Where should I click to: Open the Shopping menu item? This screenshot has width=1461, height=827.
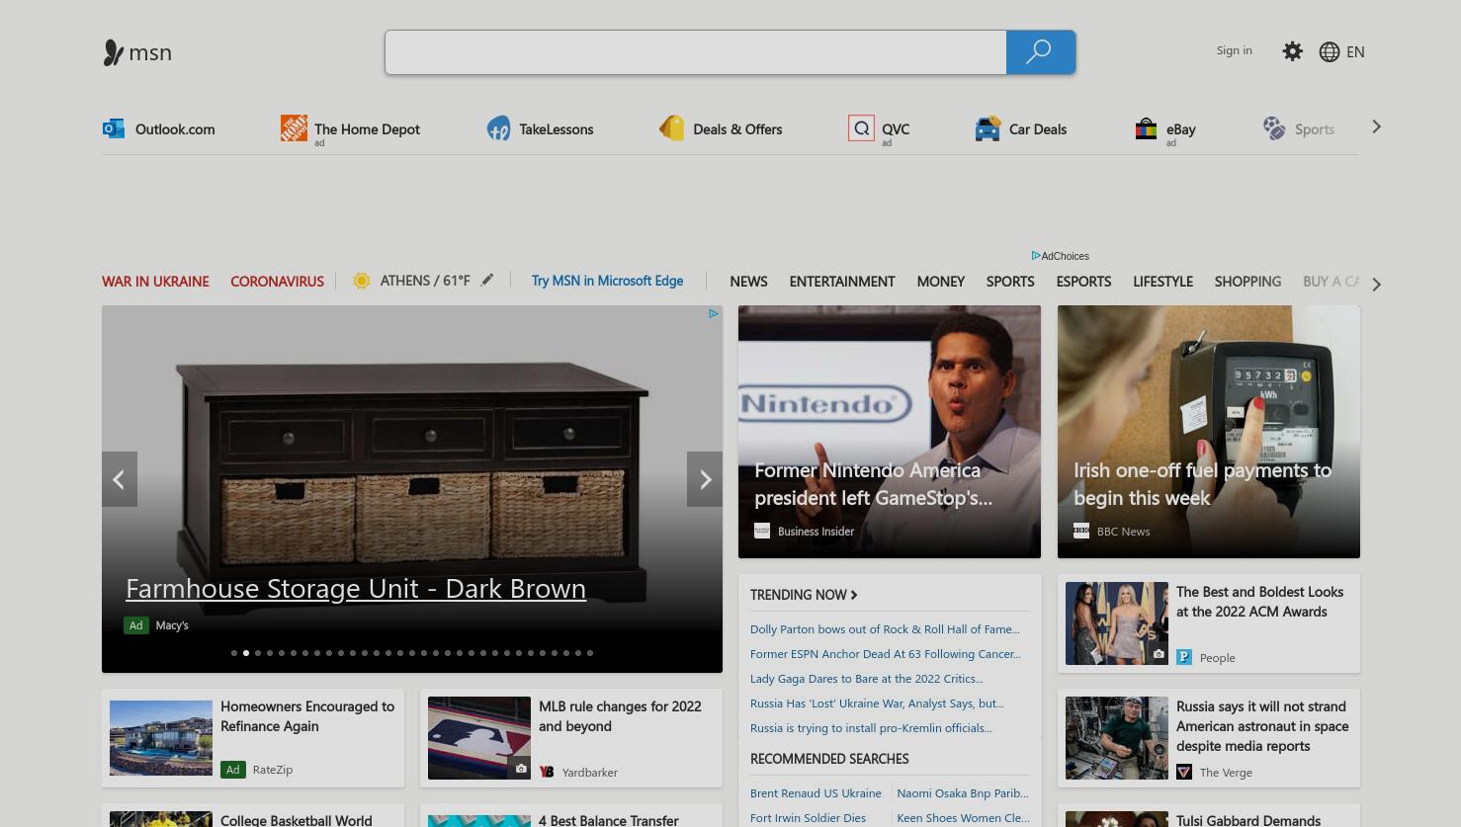(1247, 282)
